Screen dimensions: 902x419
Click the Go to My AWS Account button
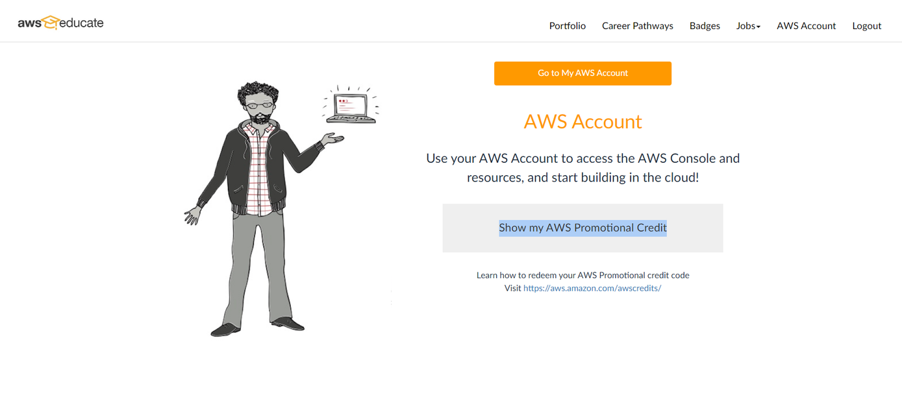coord(583,73)
